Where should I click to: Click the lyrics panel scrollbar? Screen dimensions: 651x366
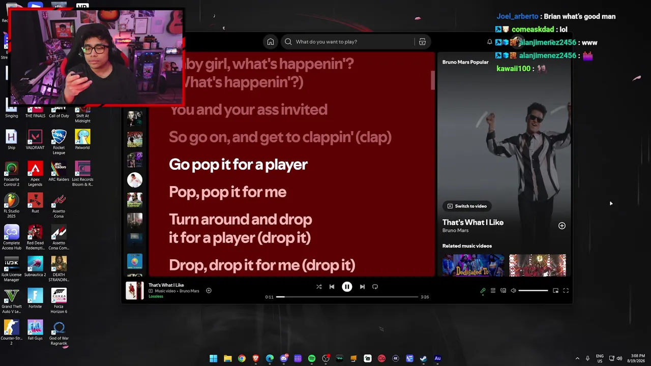pyautogui.click(x=433, y=80)
